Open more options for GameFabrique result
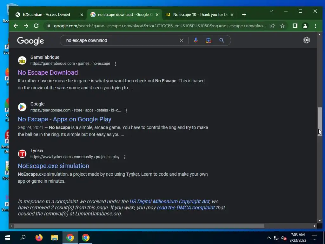 click(x=116, y=64)
